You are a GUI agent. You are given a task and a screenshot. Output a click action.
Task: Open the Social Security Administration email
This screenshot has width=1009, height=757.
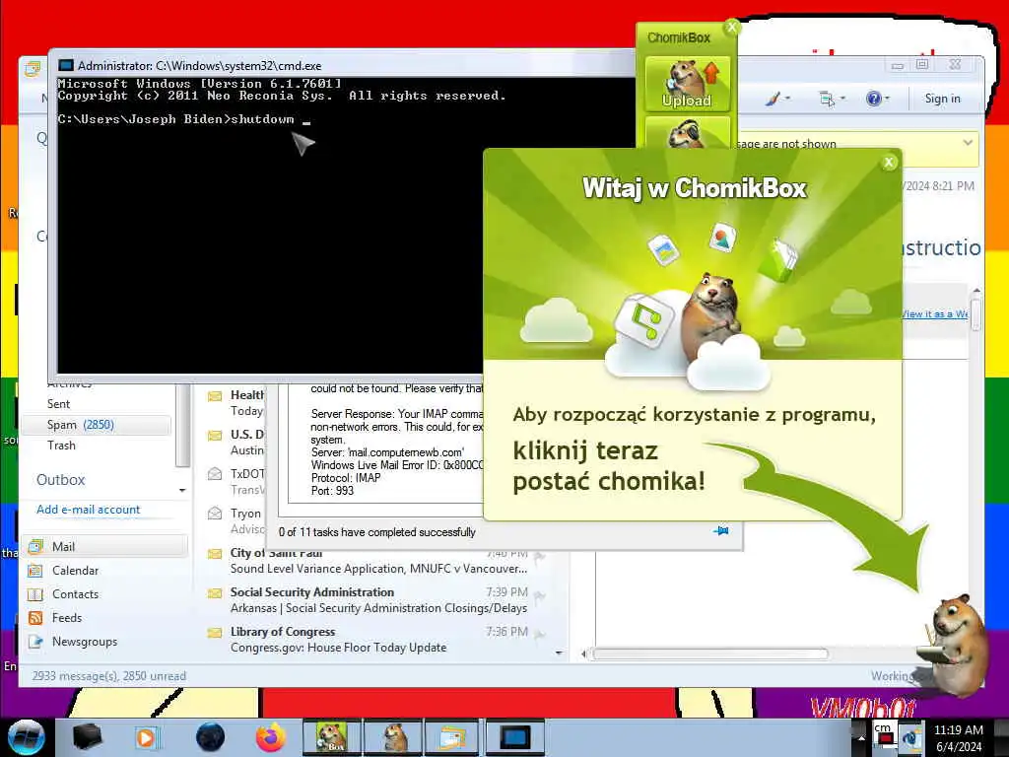pos(378,600)
